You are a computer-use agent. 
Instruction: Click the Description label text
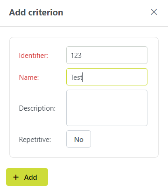[37, 108]
